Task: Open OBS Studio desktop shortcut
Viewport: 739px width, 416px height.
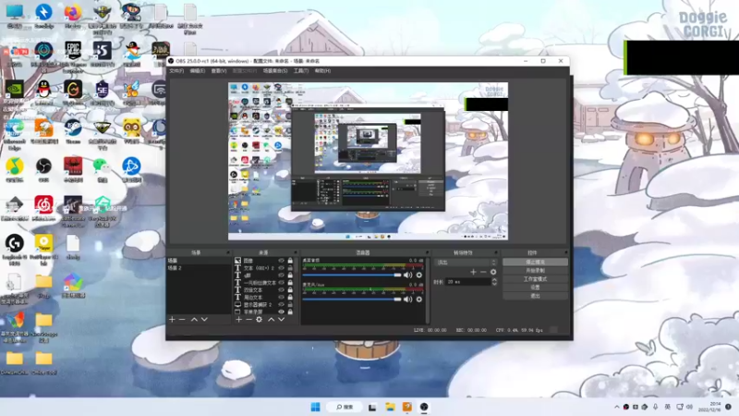Action: coord(43,170)
